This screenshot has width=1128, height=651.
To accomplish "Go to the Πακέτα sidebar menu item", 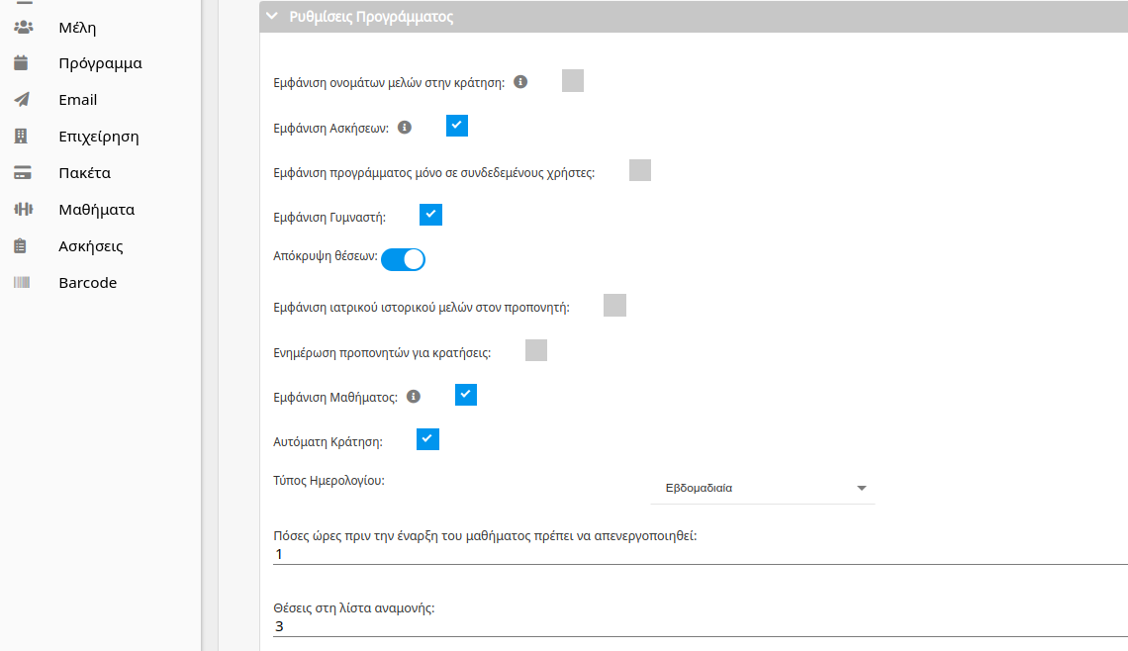I will click(x=85, y=172).
